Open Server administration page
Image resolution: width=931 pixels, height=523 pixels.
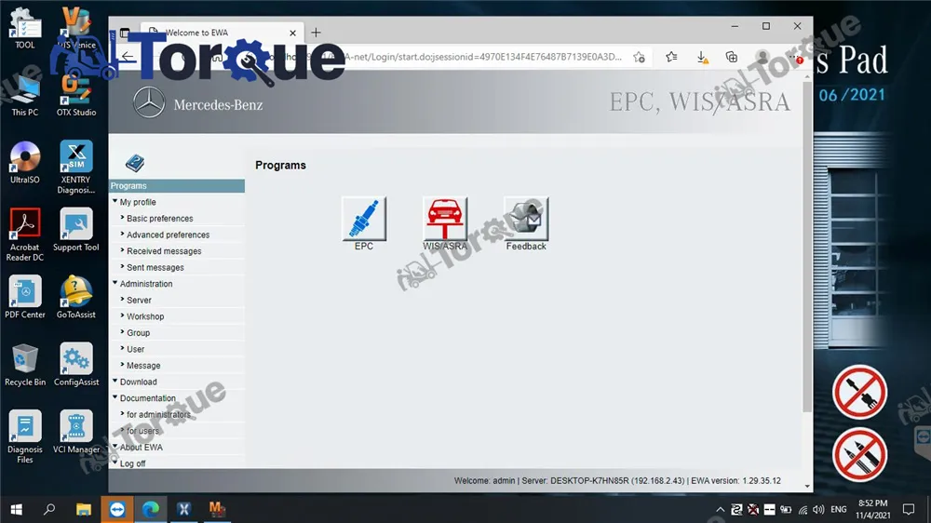point(139,301)
